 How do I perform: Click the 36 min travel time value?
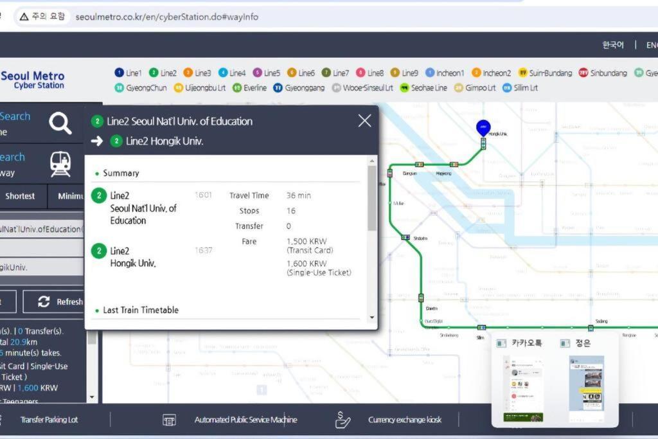point(299,195)
